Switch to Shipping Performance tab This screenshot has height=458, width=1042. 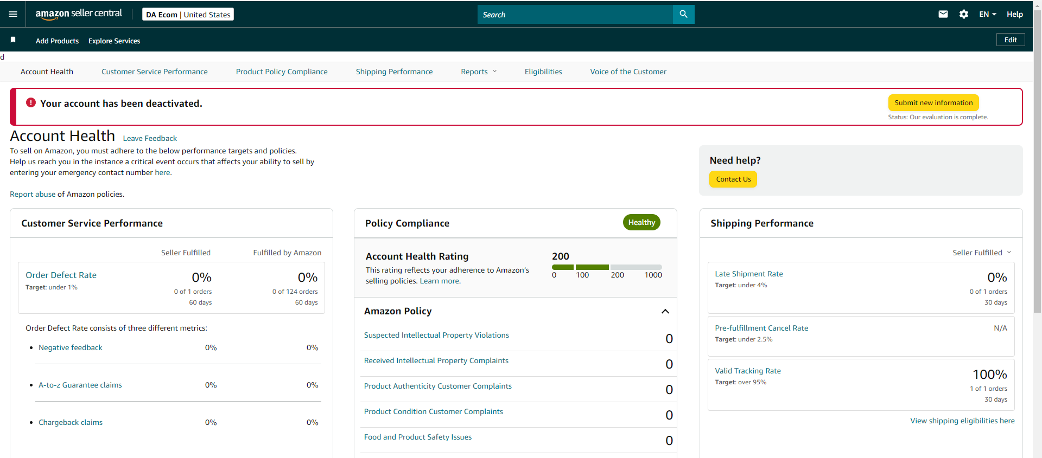394,72
